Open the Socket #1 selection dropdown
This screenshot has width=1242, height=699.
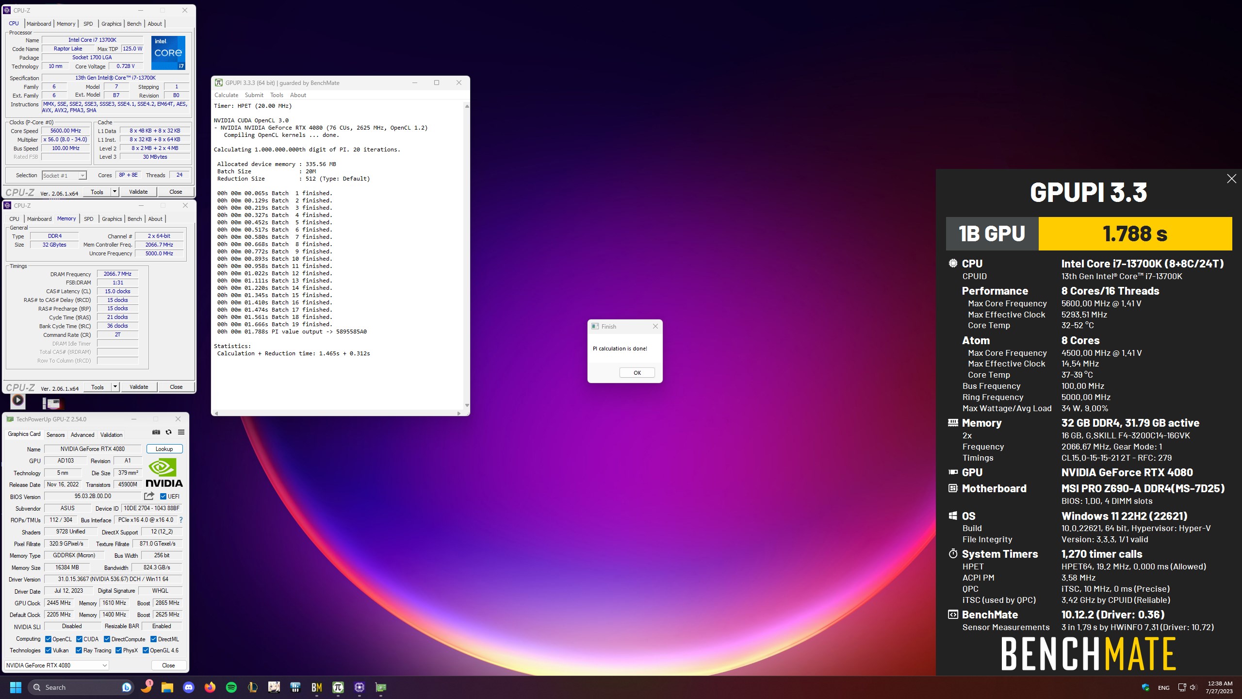[x=64, y=176]
